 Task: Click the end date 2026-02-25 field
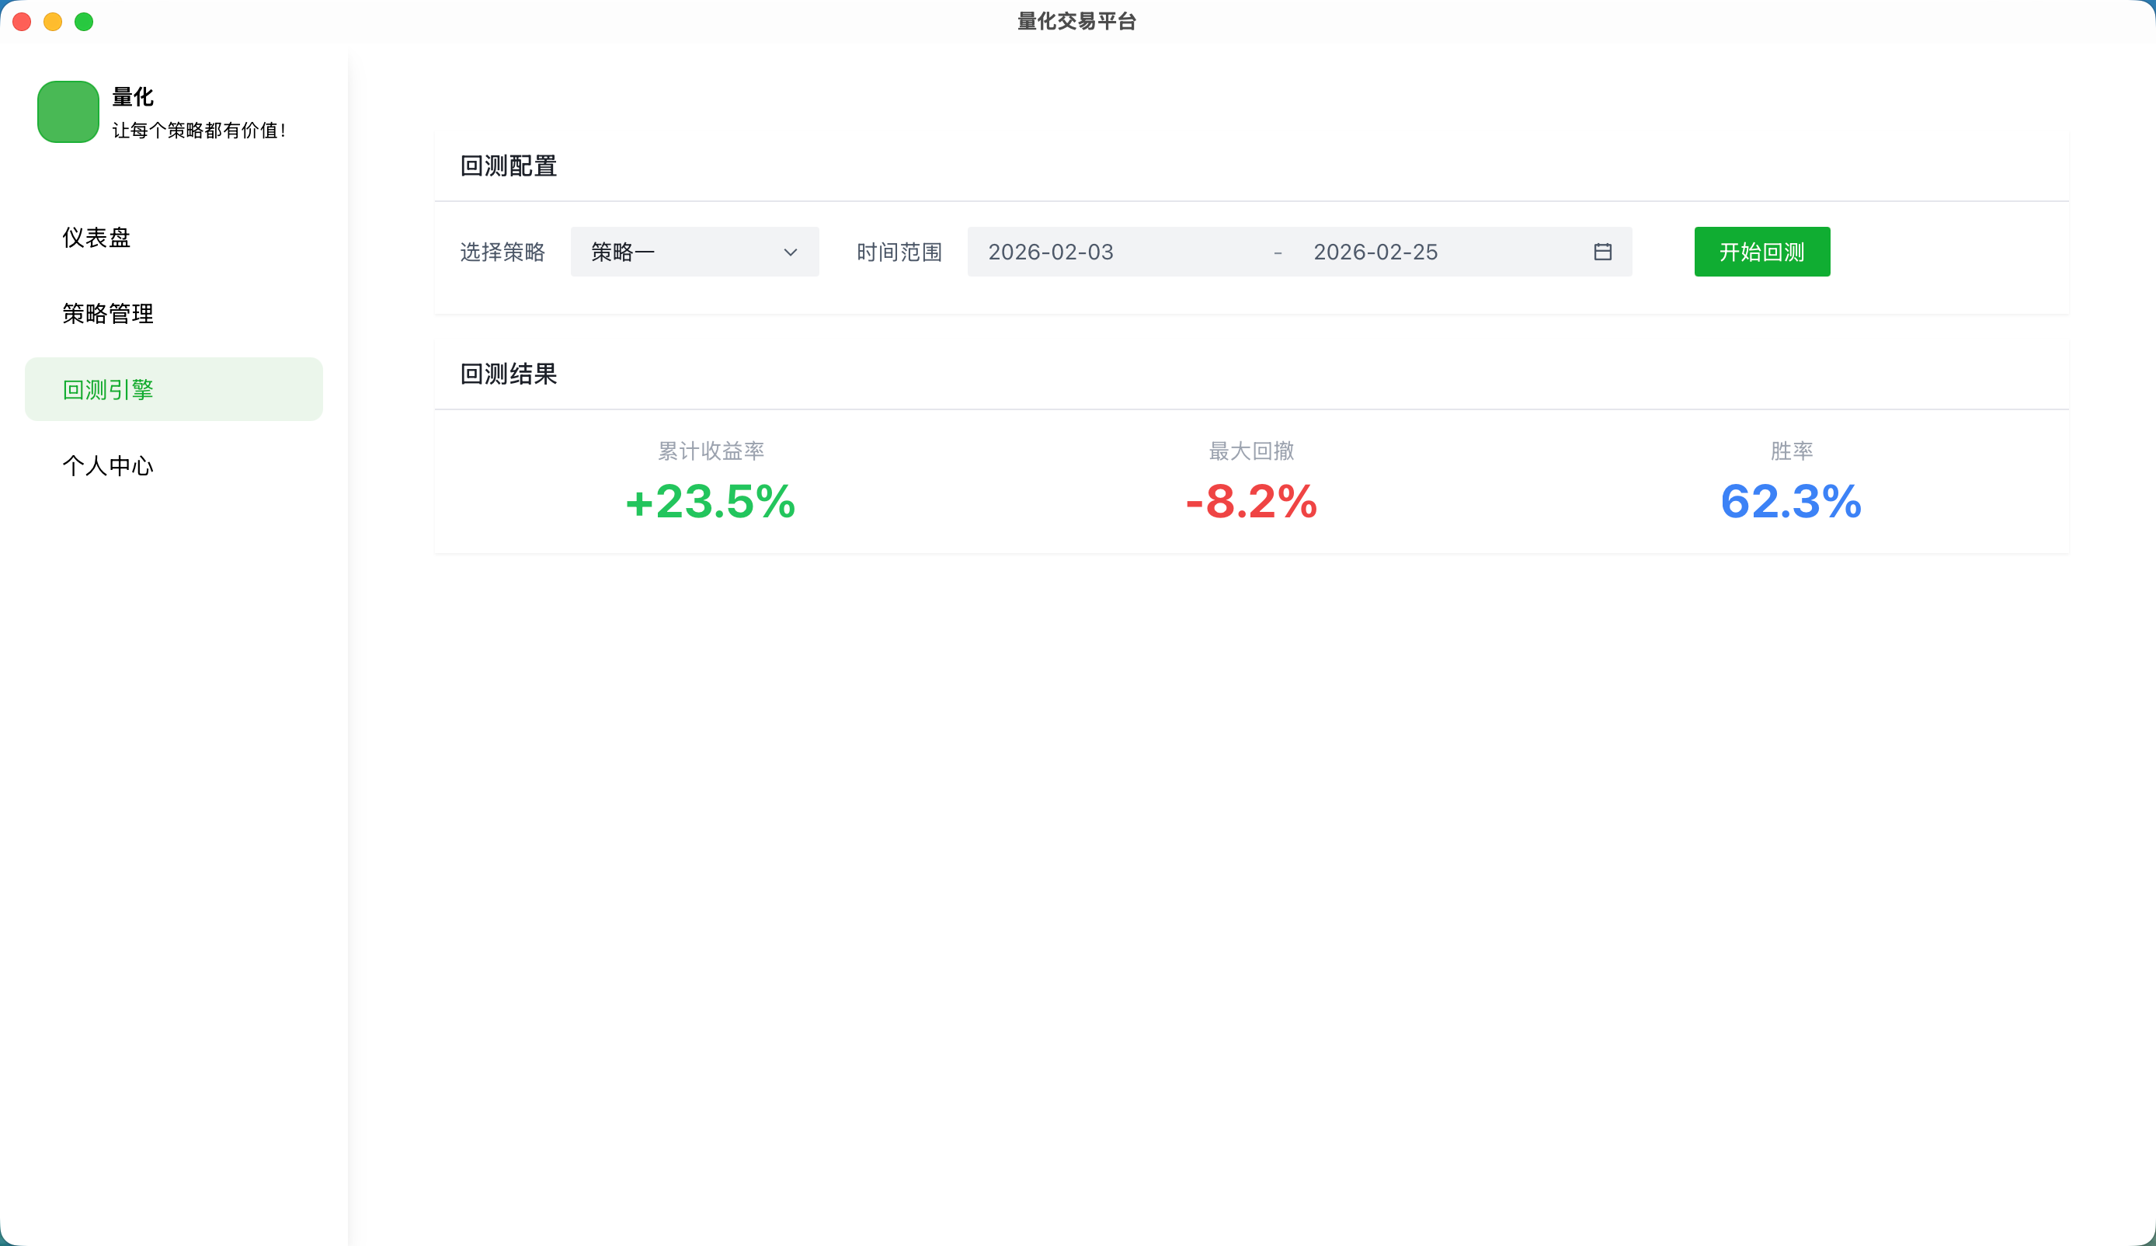[1375, 252]
